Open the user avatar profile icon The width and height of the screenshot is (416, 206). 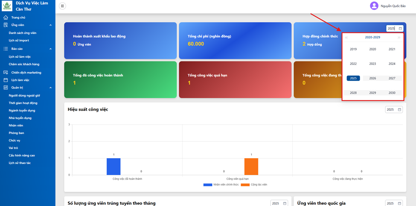[x=374, y=6]
